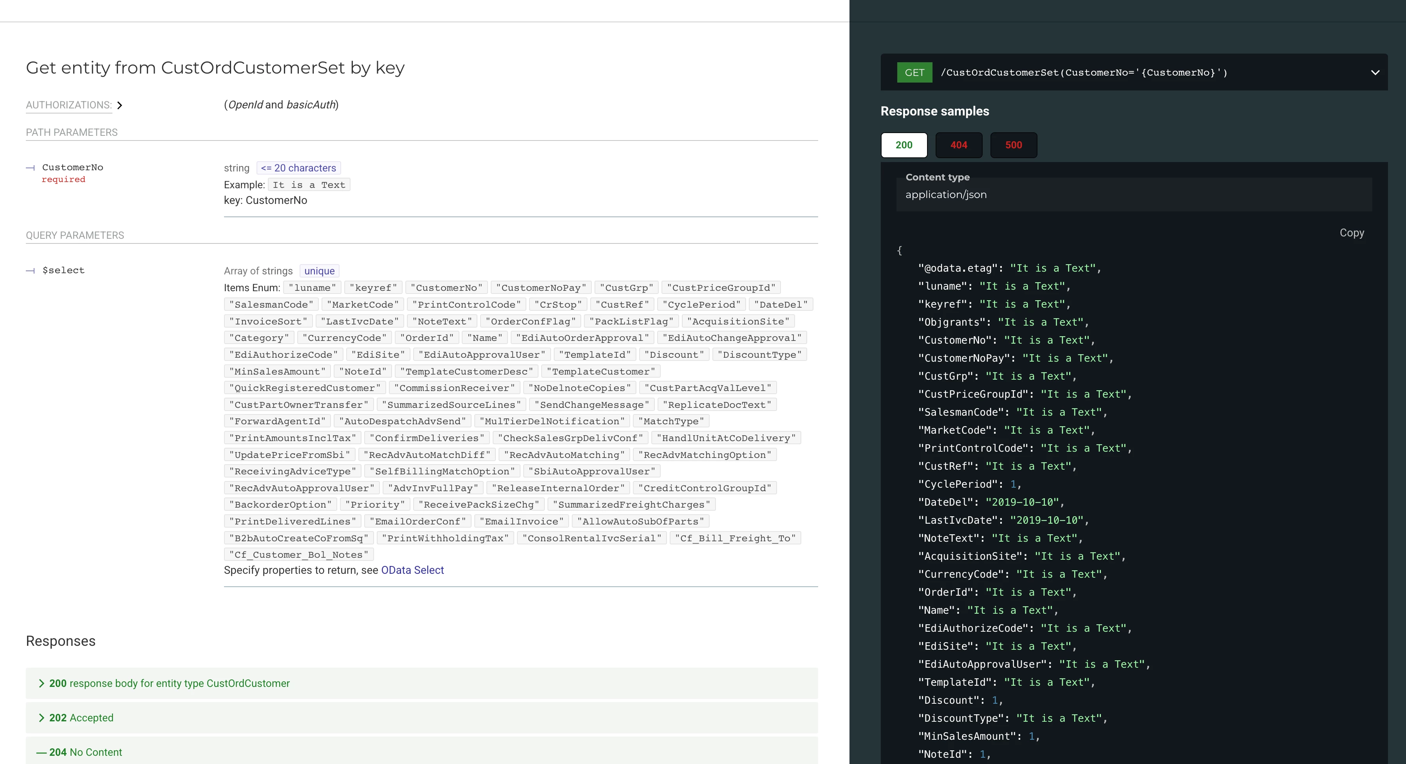
Task: Click the "Response samples" heading
Action: (934, 111)
